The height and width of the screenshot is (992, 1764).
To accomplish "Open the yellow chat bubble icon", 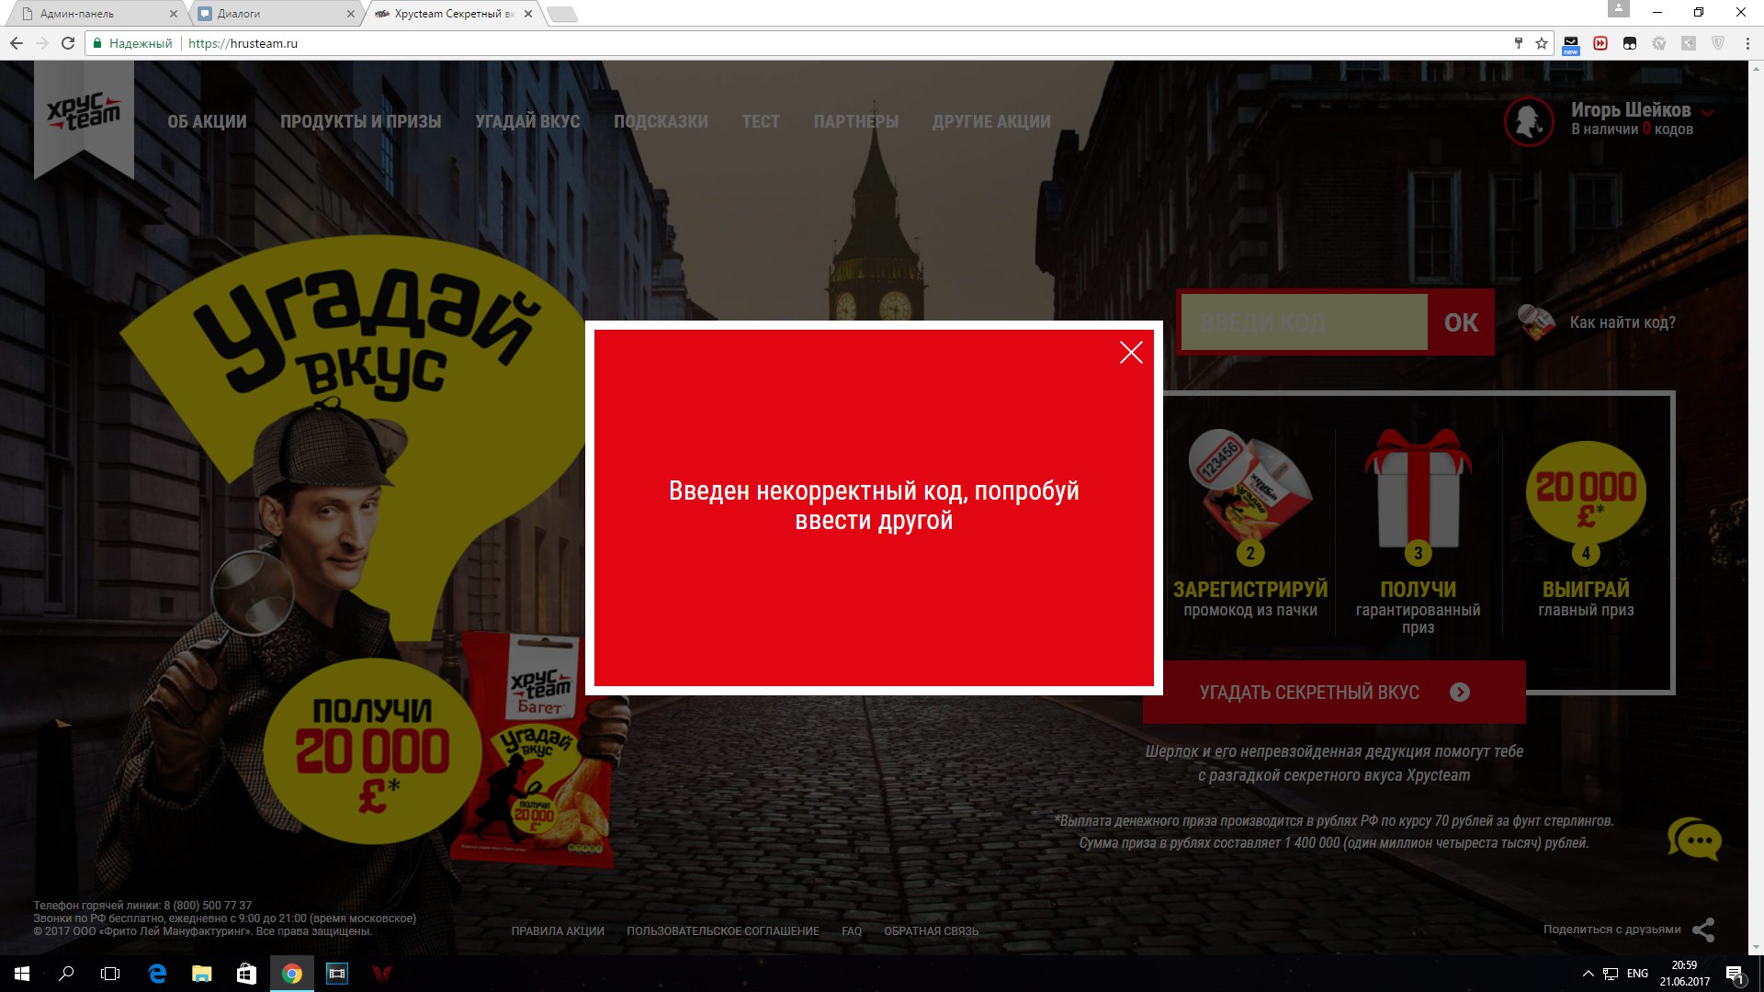I will pos(1694,840).
